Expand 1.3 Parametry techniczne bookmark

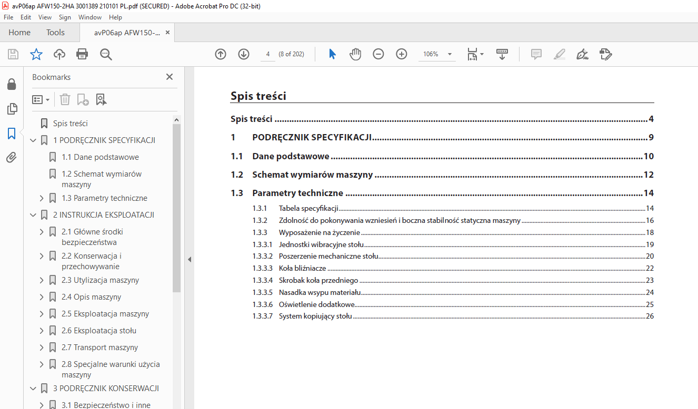42,198
